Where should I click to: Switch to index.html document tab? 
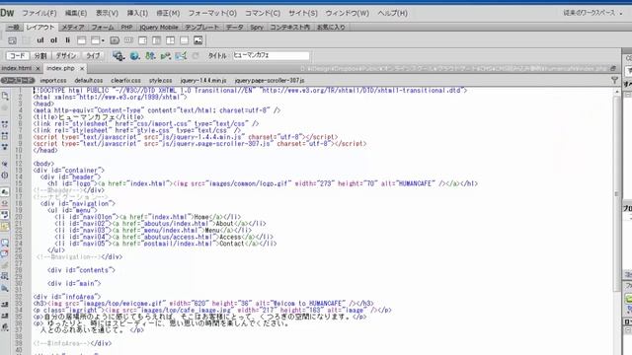(16, 68)
